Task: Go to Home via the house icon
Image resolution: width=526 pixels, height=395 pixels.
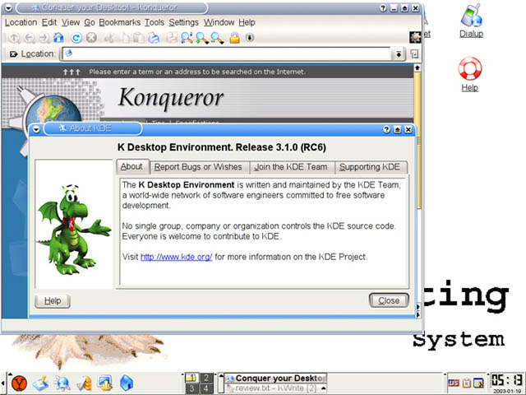Action: (x=58, y=37)
